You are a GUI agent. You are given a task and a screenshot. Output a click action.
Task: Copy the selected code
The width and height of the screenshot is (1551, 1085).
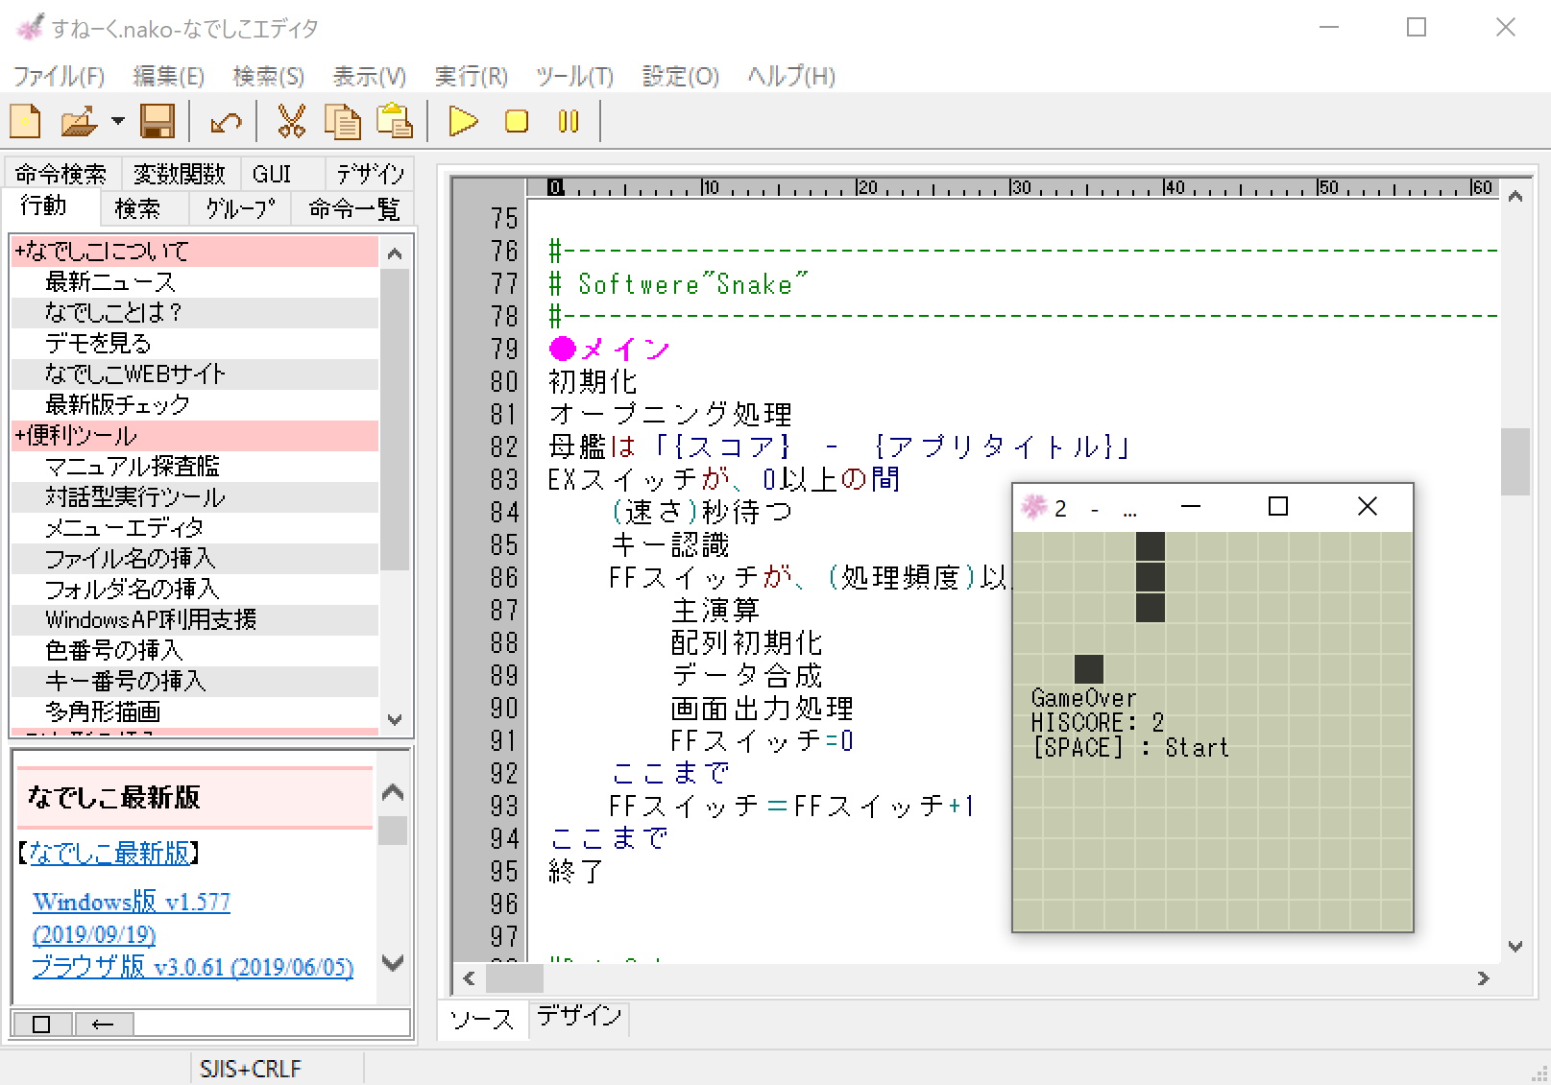click(x=342, y=122)
